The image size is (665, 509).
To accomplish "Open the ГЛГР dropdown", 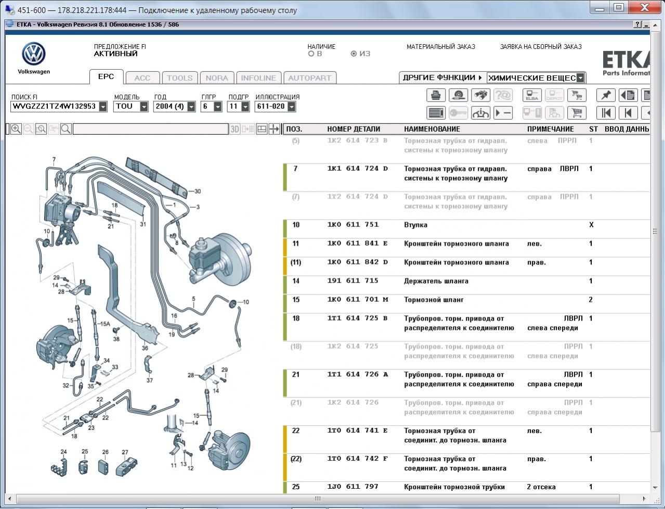I will [218, 107].
